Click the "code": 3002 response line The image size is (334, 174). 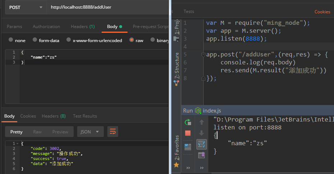point(46,148)
